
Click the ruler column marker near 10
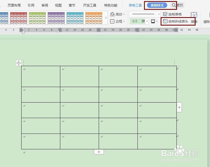[60, 30]
